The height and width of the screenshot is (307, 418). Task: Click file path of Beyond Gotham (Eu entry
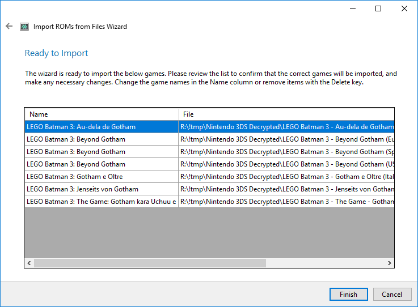pos(286,139)
